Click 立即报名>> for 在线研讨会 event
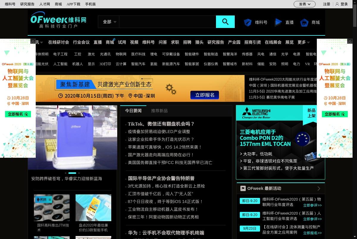357x239 pixels. 312,233
